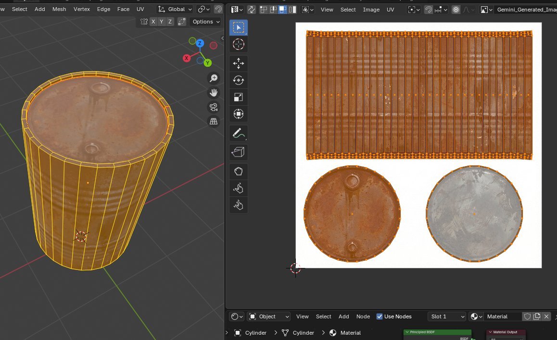
Task: Expand the Options dropdown in viewport
Action: coord(205,22)
